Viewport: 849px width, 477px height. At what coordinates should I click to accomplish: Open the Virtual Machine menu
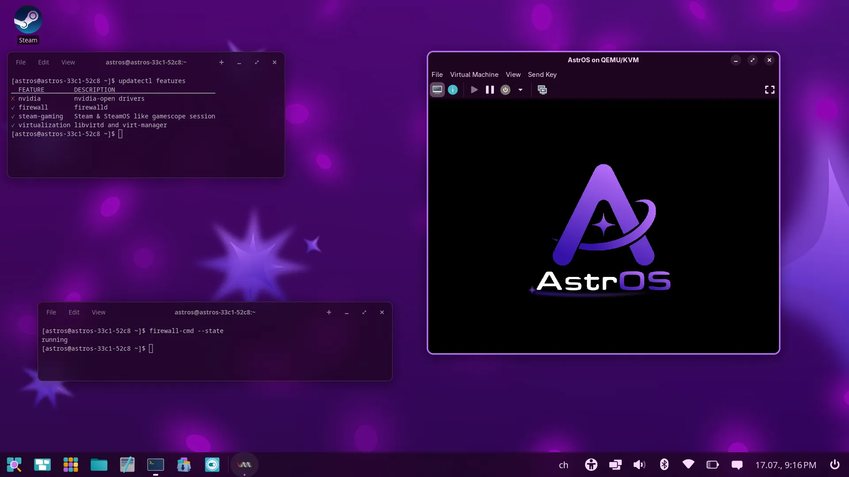474,75
